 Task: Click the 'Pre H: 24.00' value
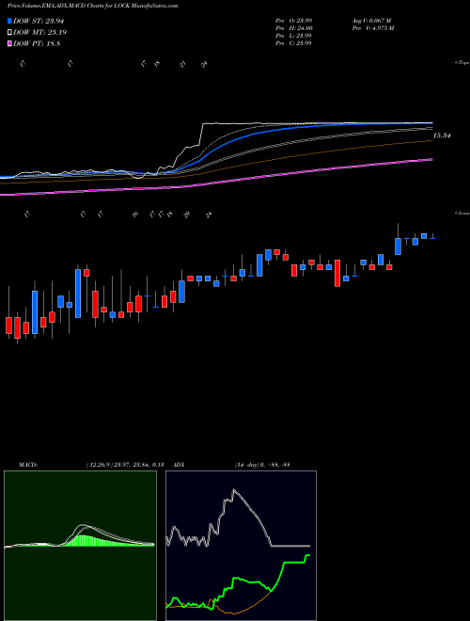click(293, 28)
